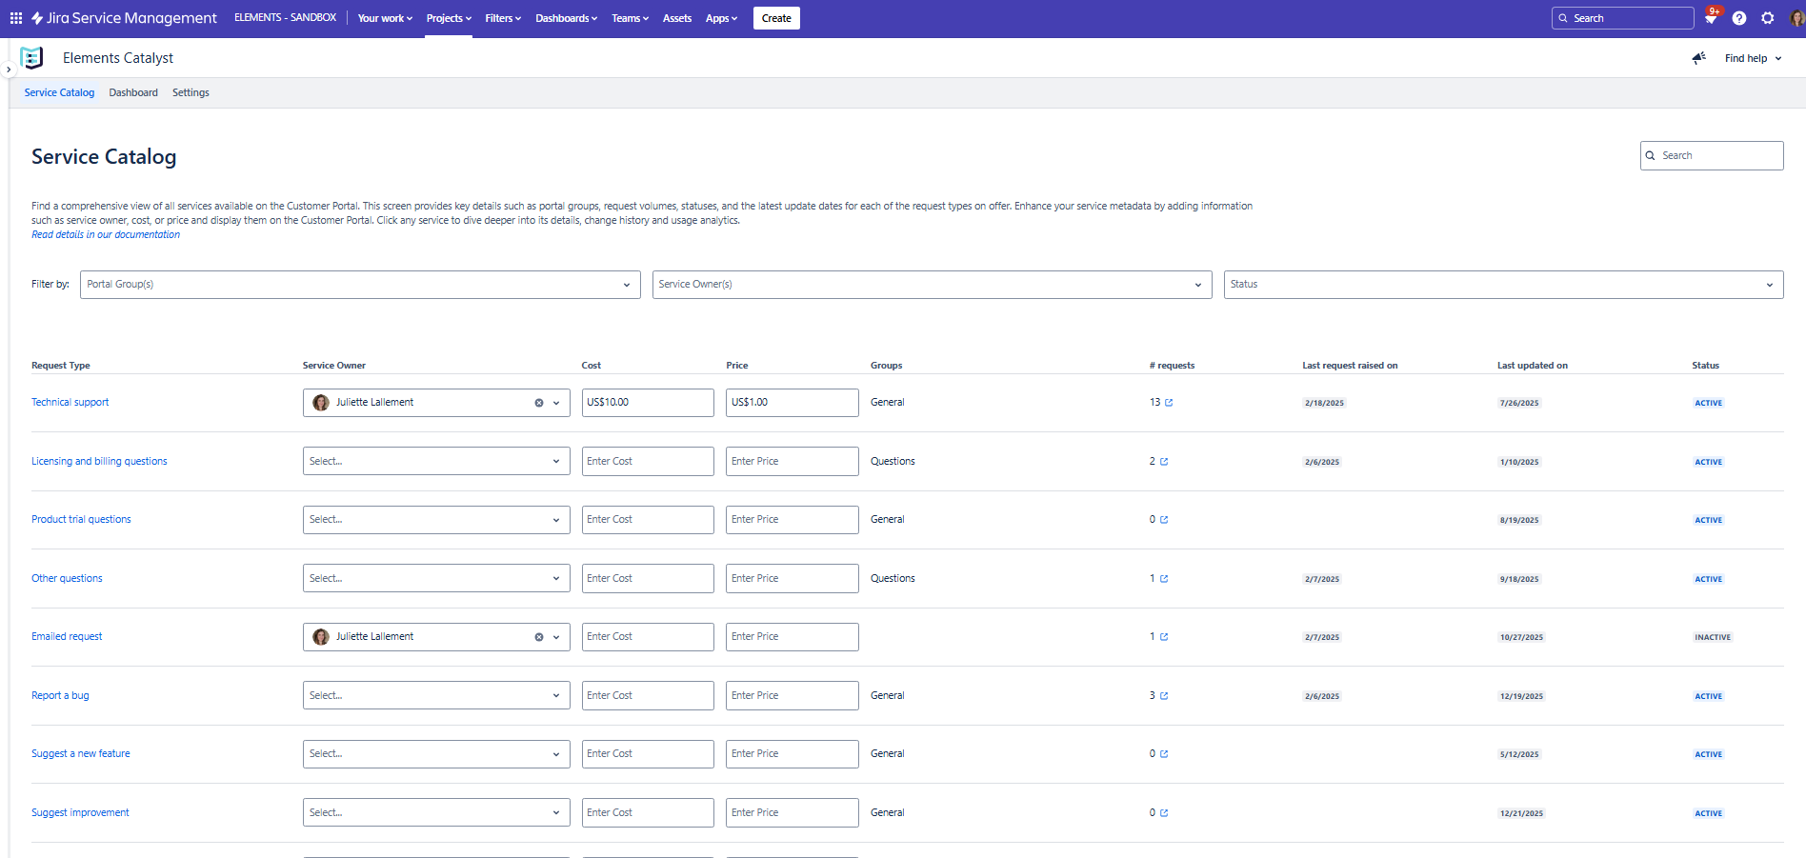Open the Licensing and billing questions link

pyautogui.click(x=99, y=461)
